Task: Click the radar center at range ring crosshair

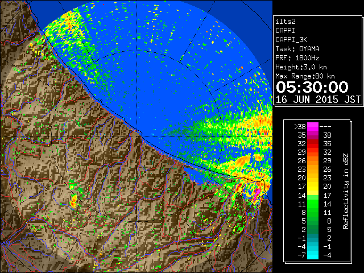Action: coord(137,136)
